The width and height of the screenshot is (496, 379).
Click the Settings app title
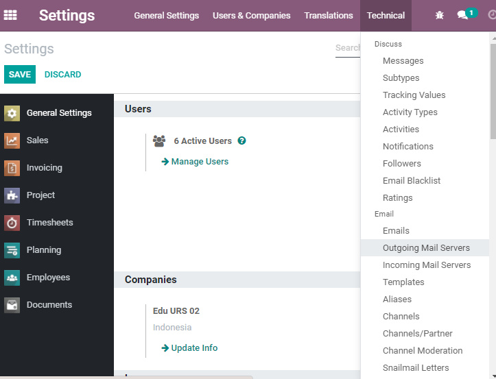coord(67,15)
